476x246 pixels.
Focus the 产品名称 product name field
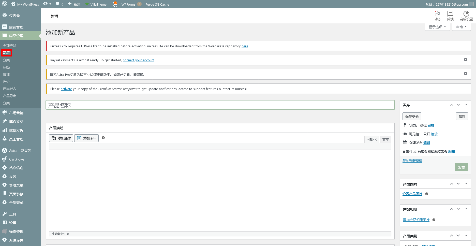[220, 105]
